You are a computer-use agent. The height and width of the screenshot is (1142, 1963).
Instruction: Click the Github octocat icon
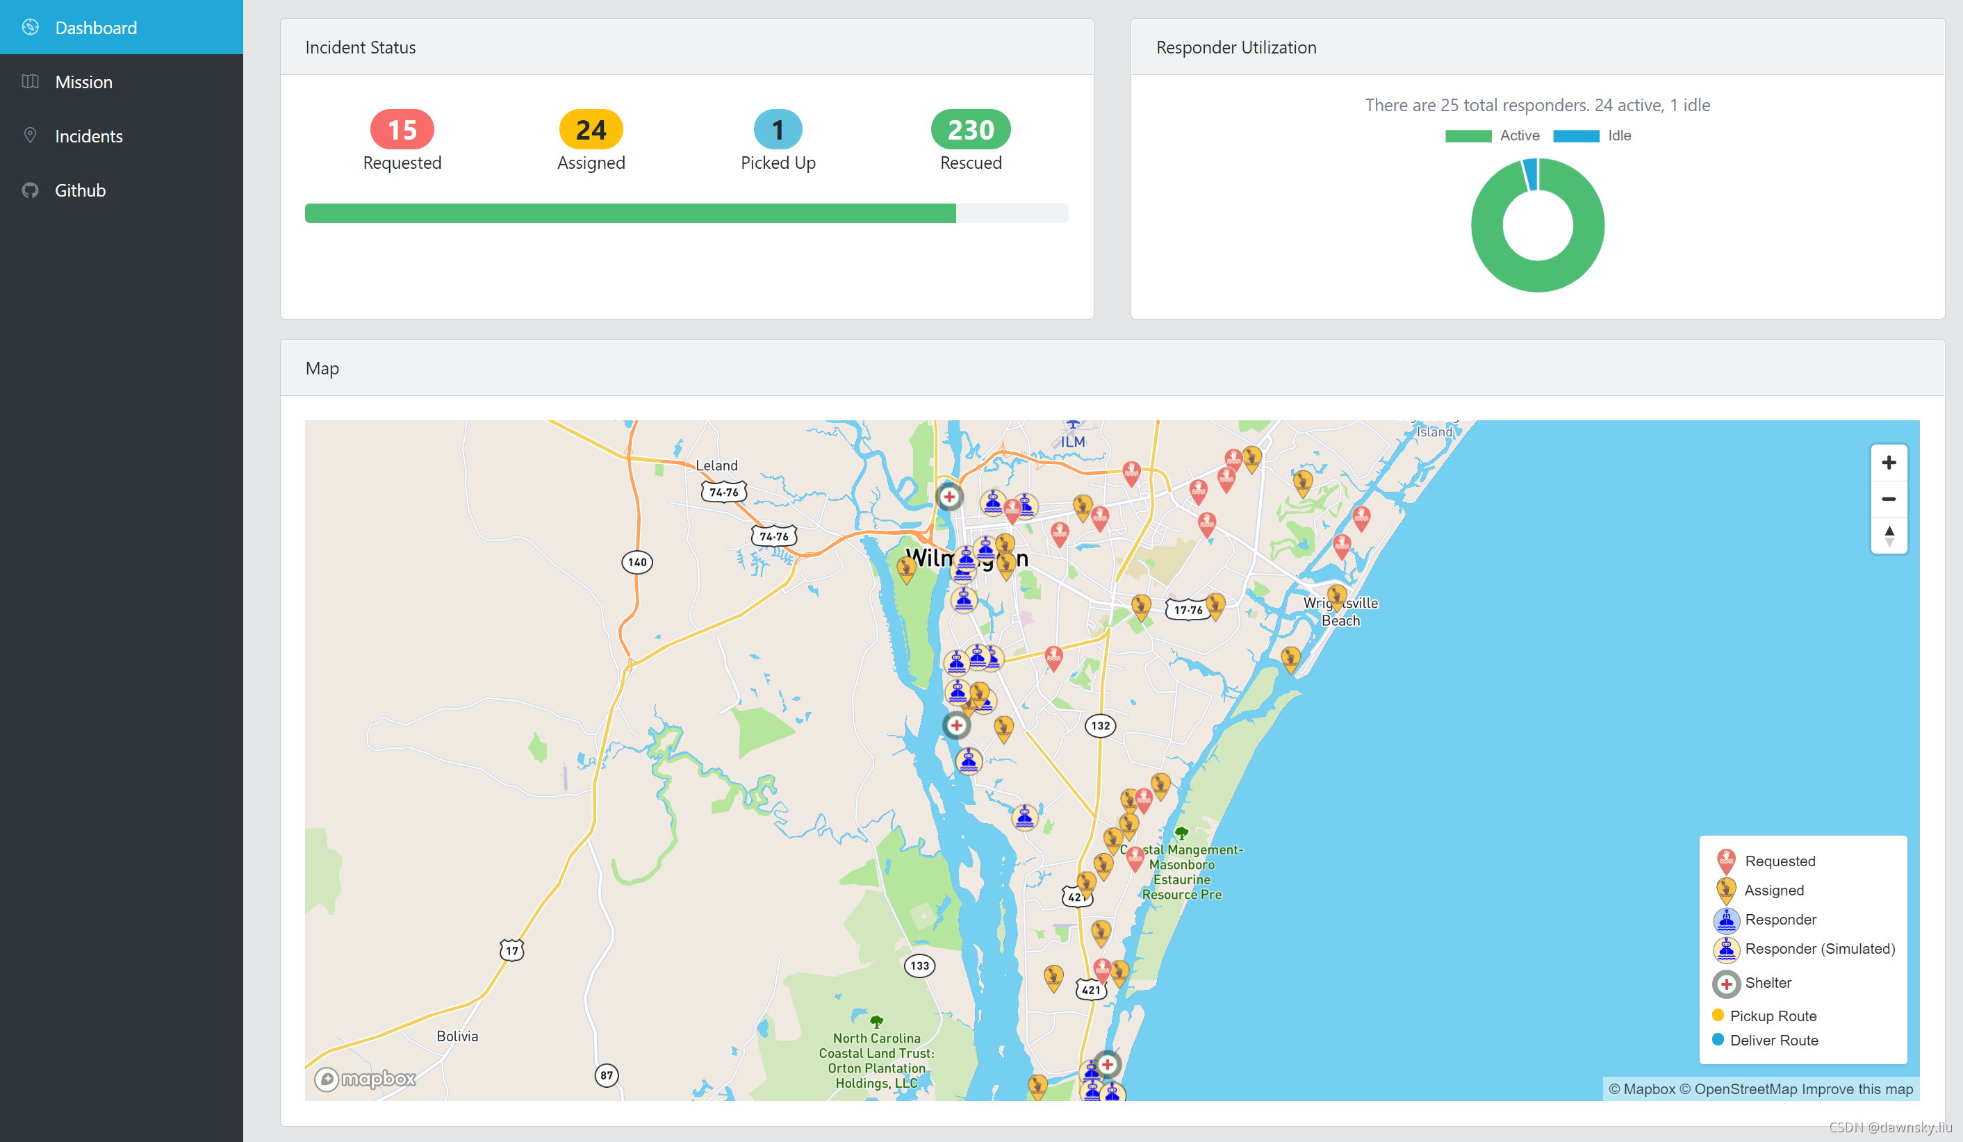(31, 190)
